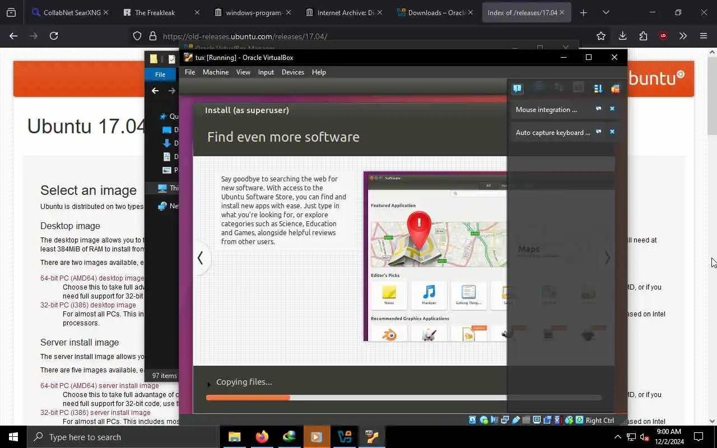Open VirtualBox Input menu

[x=266, y=72]
